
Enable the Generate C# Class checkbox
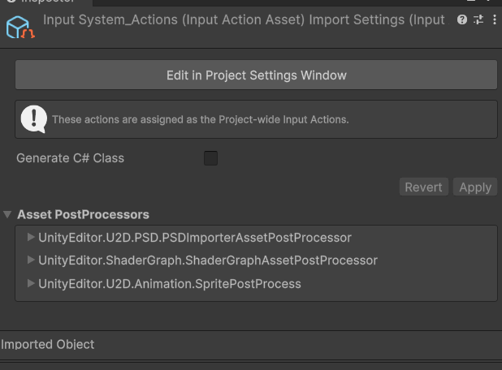211,158
